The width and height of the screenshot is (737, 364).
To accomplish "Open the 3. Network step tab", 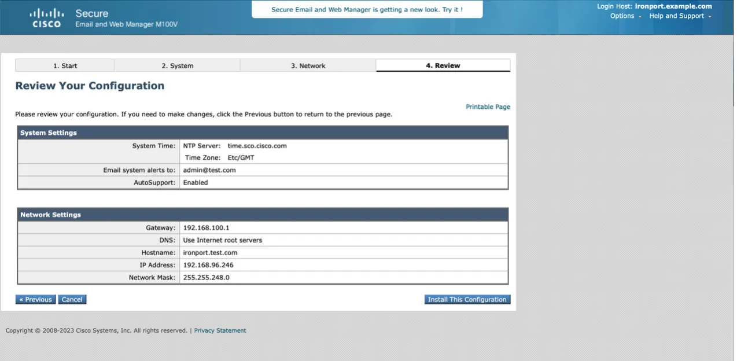I will click(308, 66).
